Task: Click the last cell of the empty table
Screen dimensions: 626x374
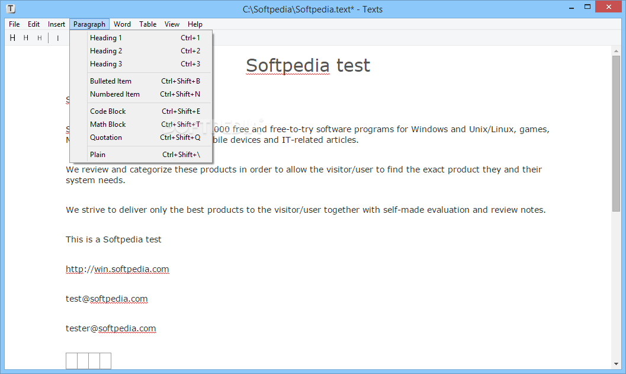Action: tap(105, 361)
